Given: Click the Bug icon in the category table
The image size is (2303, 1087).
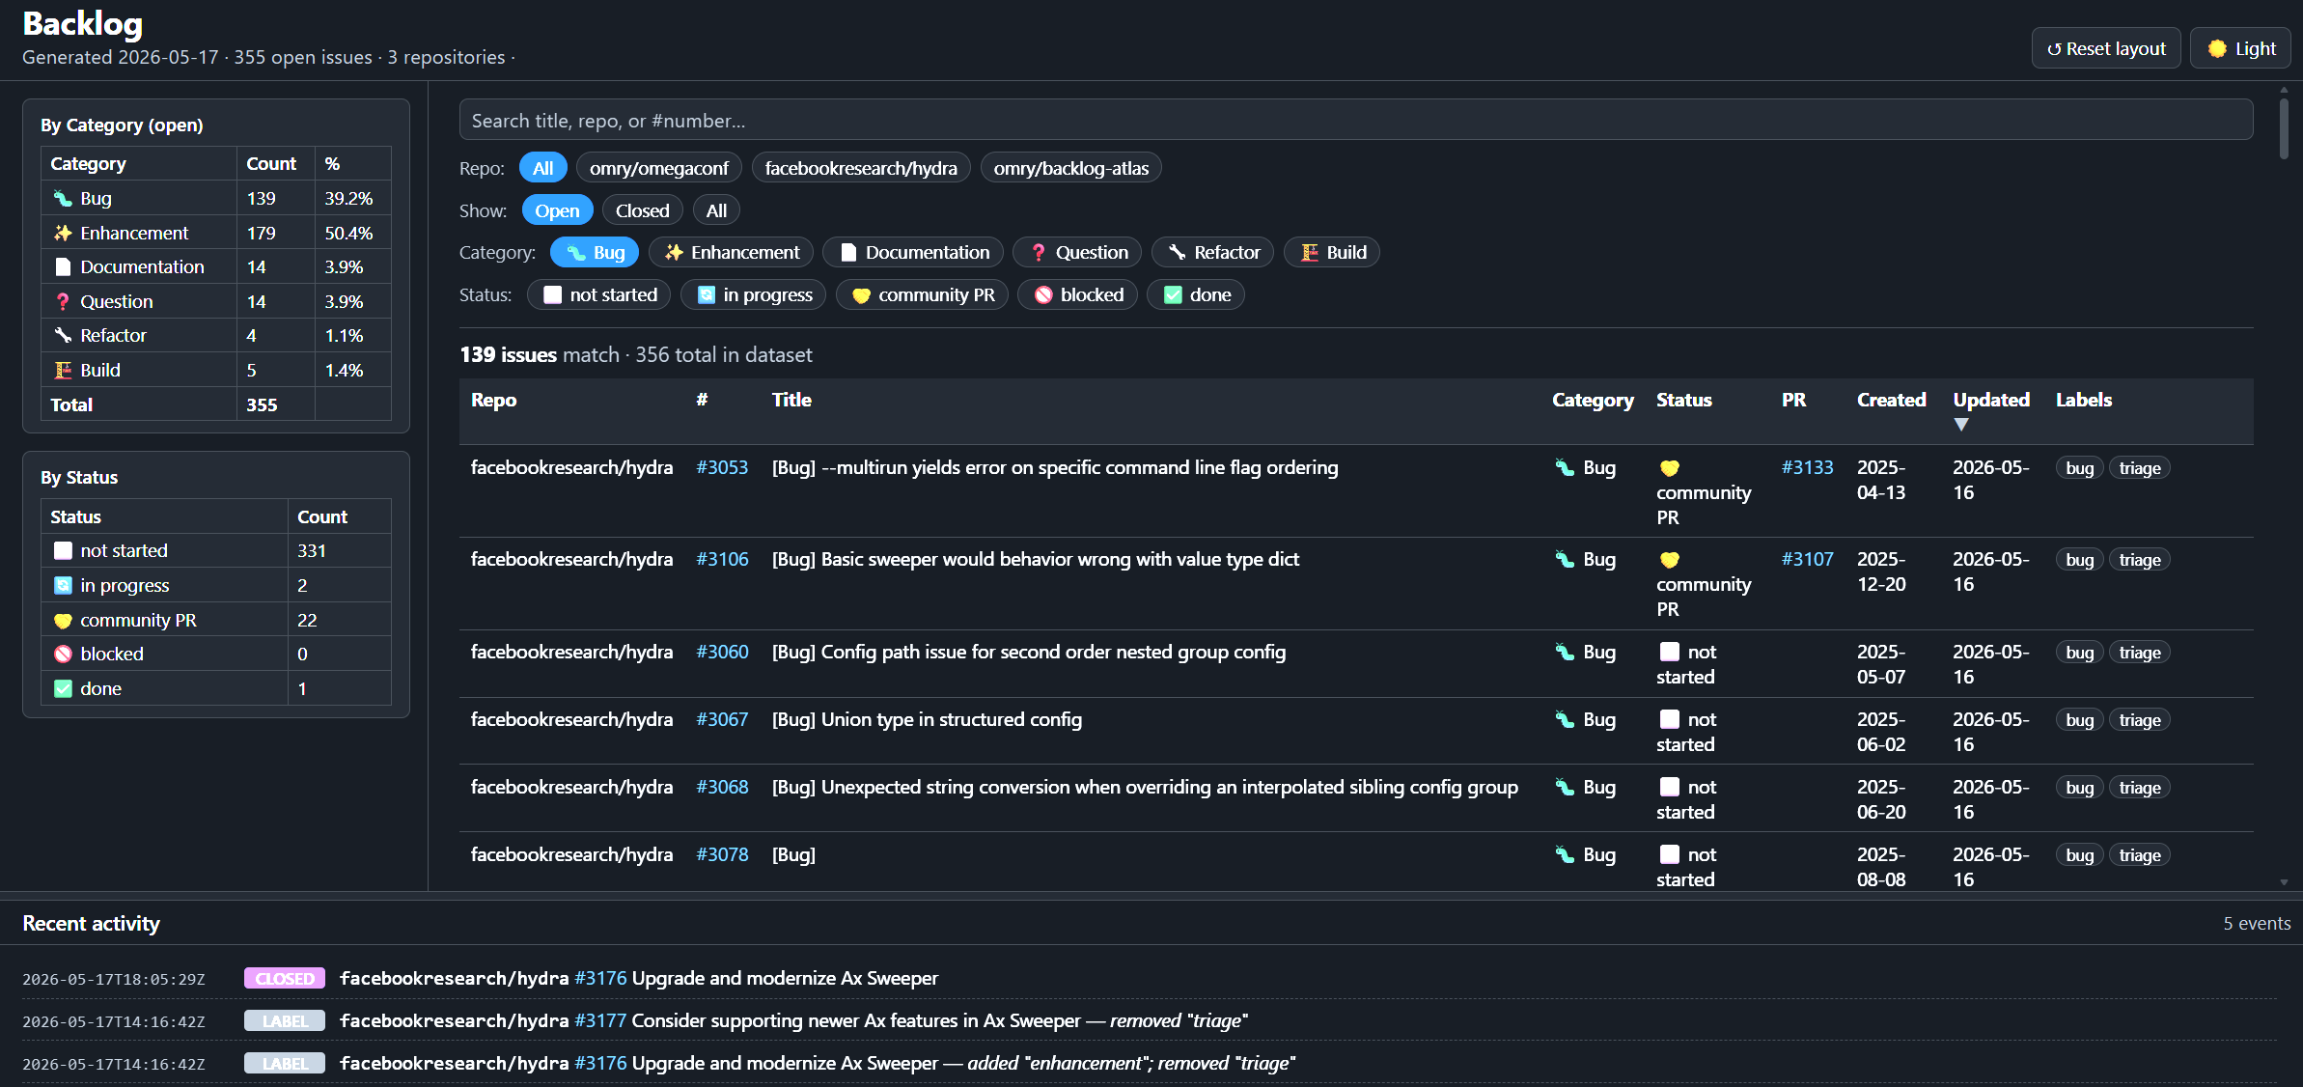Looking at the screenshot, I should pos(63,199).
